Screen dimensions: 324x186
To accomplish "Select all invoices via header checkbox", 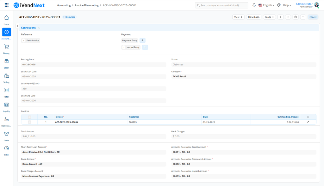I will point(29,117).
